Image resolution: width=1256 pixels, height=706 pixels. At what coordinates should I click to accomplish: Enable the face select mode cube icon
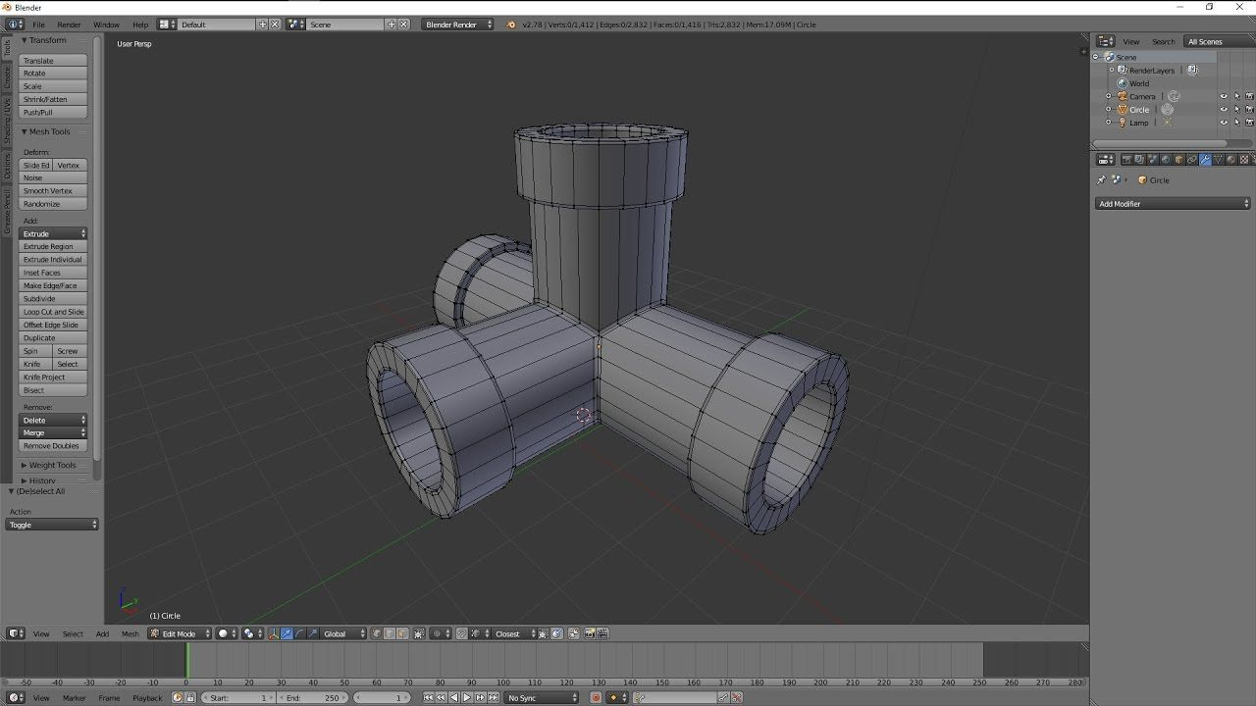point(402,633)
